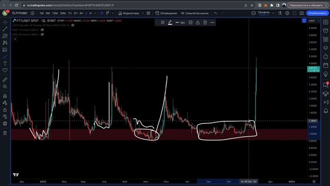
Task: Open the Индикаторы panel
Action: [128, 13]
